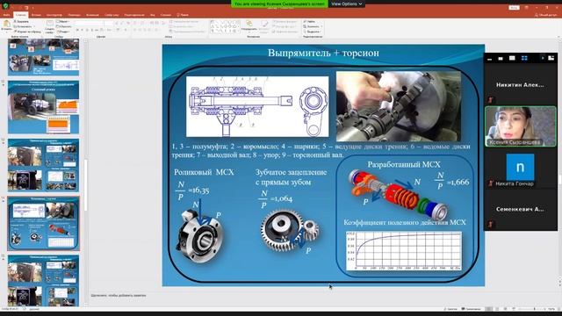The width and height of the screenshot is (562, 316).
Task: Open the Раздел section dropdown
Action: [63, 32]
